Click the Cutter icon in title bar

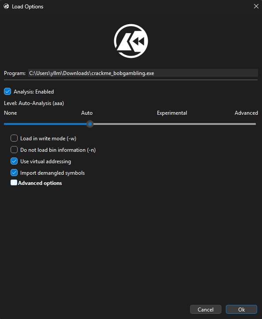tap(6, 6)
